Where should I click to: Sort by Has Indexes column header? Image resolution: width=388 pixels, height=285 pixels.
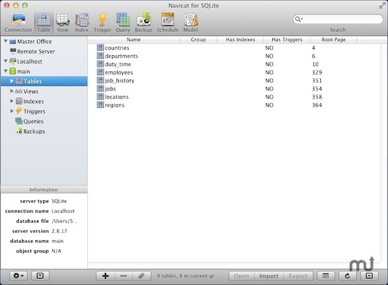point(241,40)
